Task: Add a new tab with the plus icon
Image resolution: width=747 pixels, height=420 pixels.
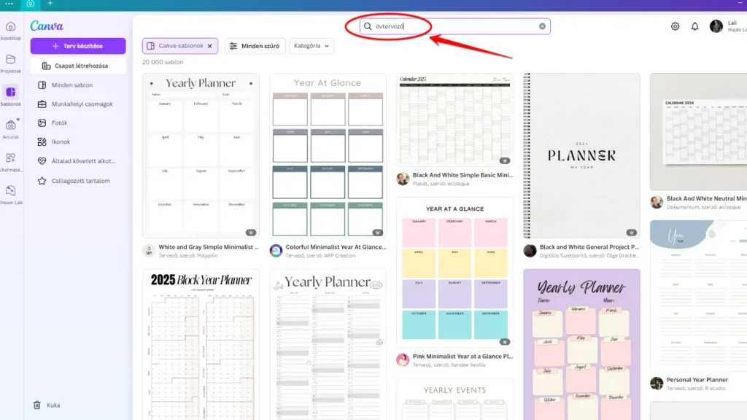Action: 50,4
